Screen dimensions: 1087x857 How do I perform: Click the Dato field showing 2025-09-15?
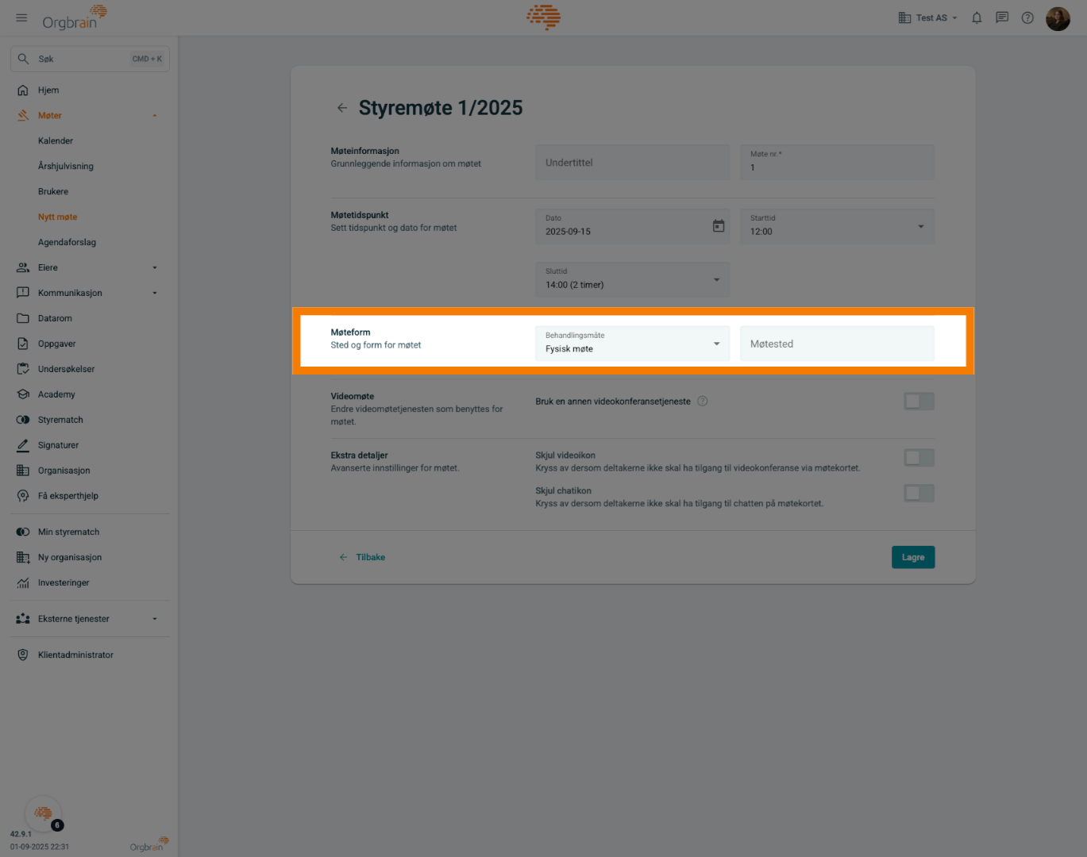[632, 226]
